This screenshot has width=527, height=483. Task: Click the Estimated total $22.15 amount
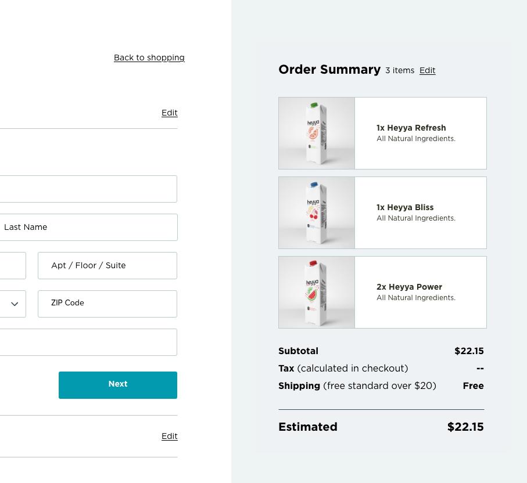(x=465, y=427)
